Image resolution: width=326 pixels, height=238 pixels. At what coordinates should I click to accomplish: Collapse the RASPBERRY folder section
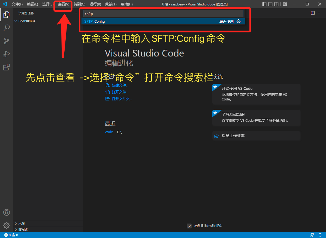coord(48,21)
